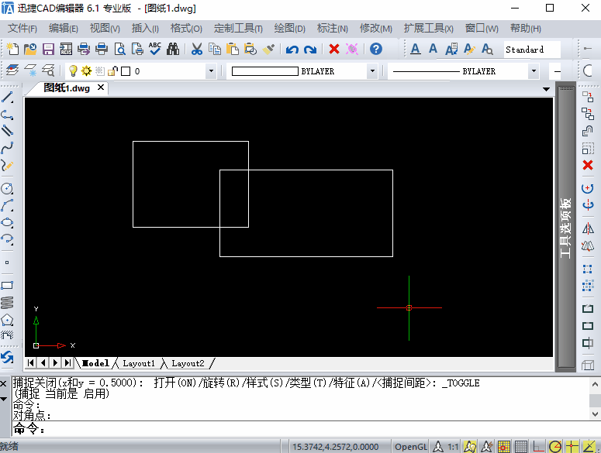
Task: Undo the last action
Action: [292, 50]
